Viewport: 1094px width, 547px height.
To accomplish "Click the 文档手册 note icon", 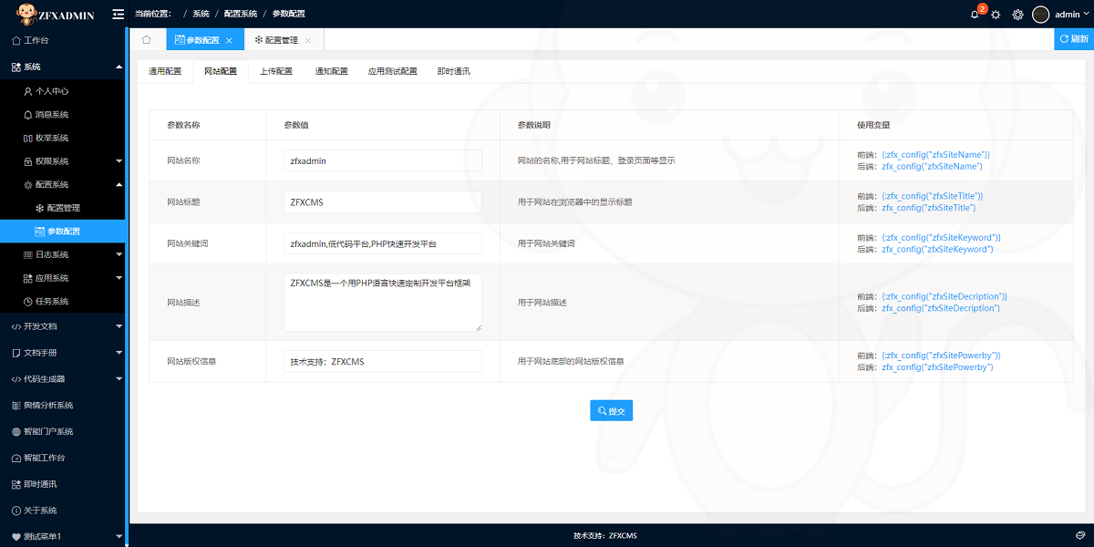I will [16, 352].
